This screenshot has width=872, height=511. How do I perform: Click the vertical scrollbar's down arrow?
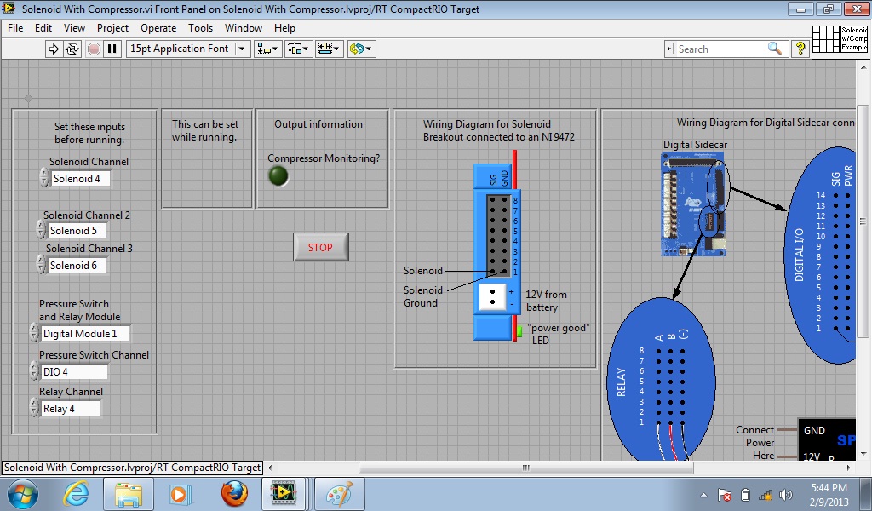tap(863, 454)
